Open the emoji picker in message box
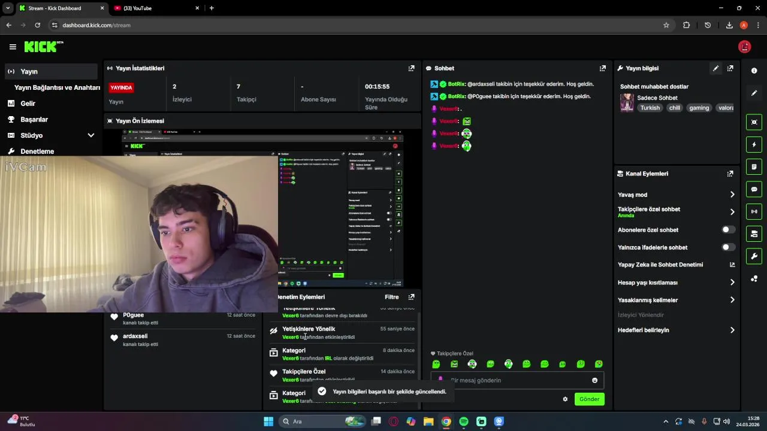 coord(594,380)
